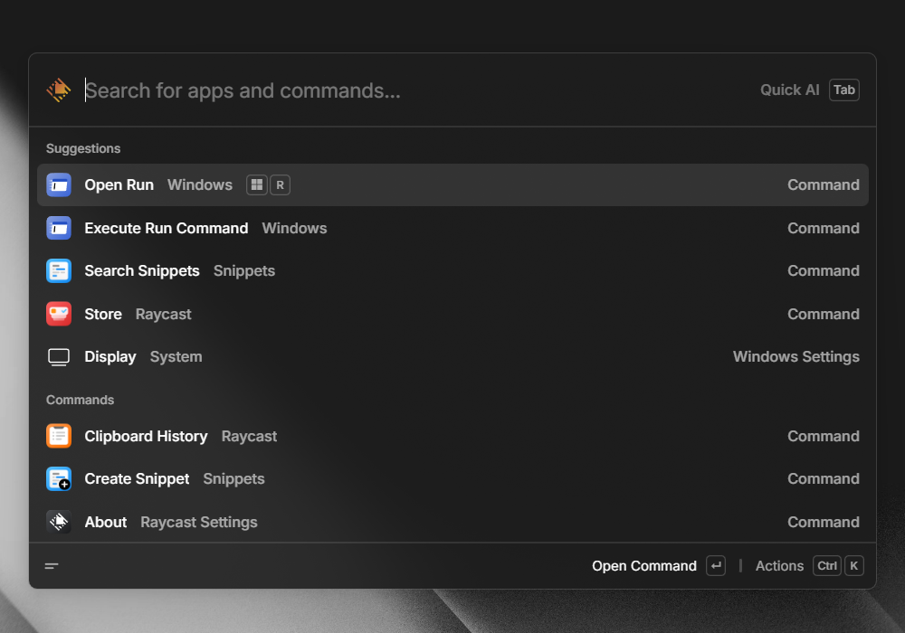905x633 pixels.
Task: Click the About Raycast Settings icon
Action: coord(59,522)
